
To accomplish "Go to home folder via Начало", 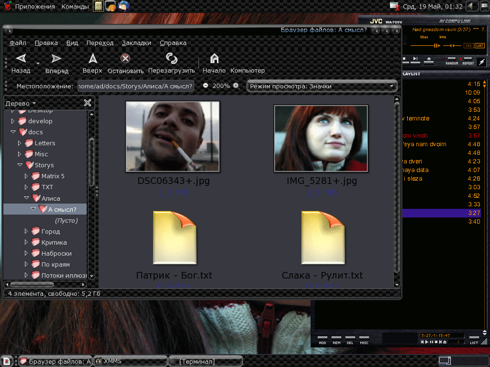I will click(214, 59).
